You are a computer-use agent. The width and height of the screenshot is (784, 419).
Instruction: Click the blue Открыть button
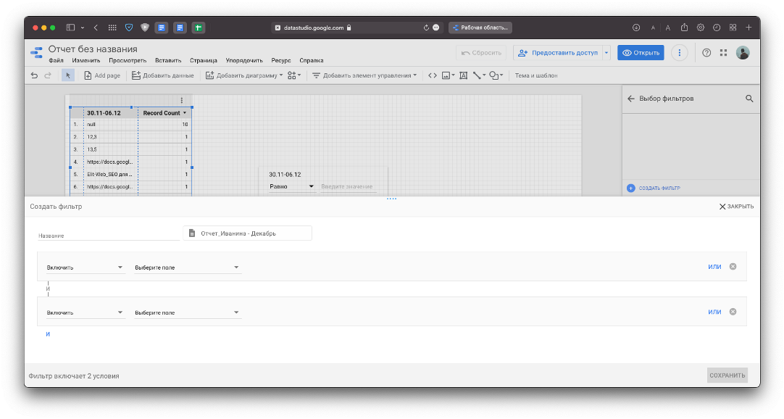(x=641, y=52)
